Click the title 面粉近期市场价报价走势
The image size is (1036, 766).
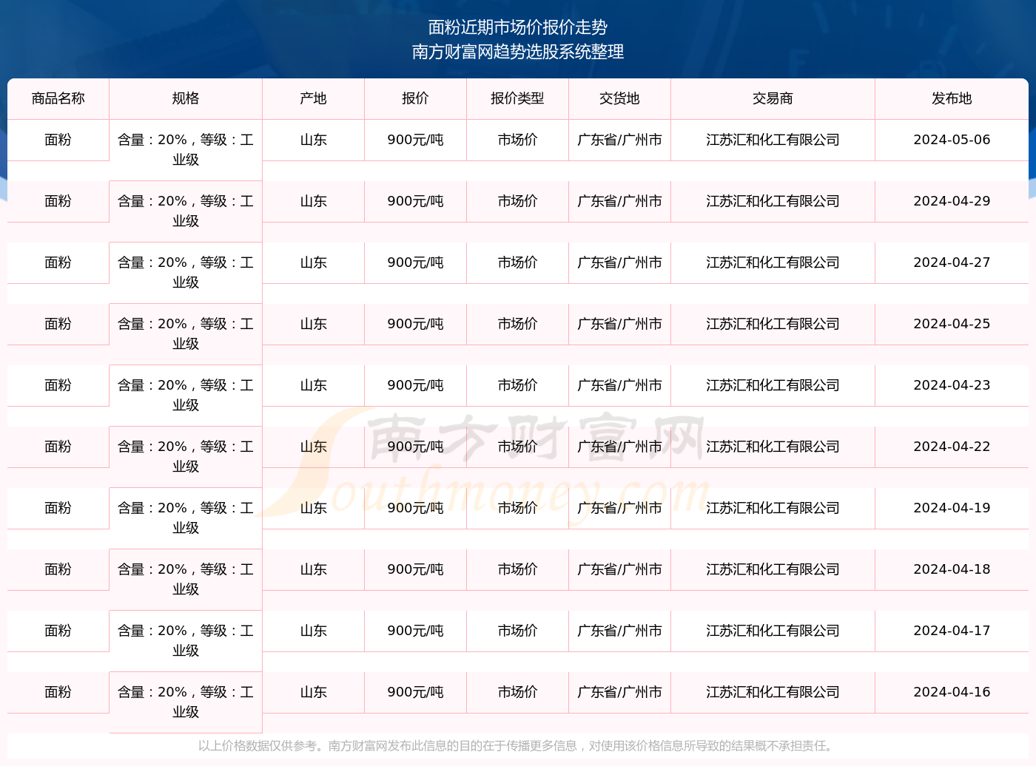(518, 27)
